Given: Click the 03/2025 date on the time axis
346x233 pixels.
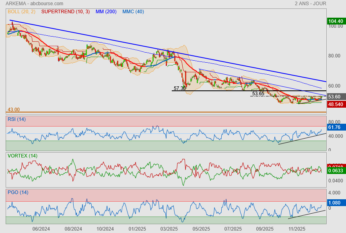Looking at the screenshot, I should click(x=169, y=229).
